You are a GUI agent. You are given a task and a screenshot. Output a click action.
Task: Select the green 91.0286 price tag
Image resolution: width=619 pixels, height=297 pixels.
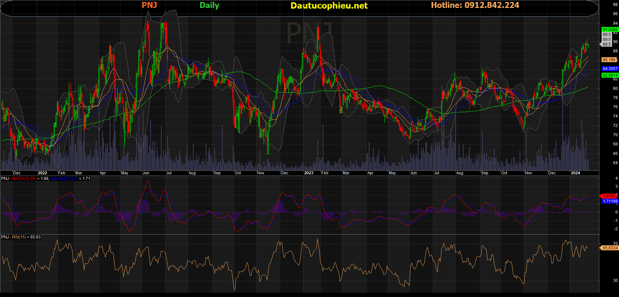tap(610, 30)
